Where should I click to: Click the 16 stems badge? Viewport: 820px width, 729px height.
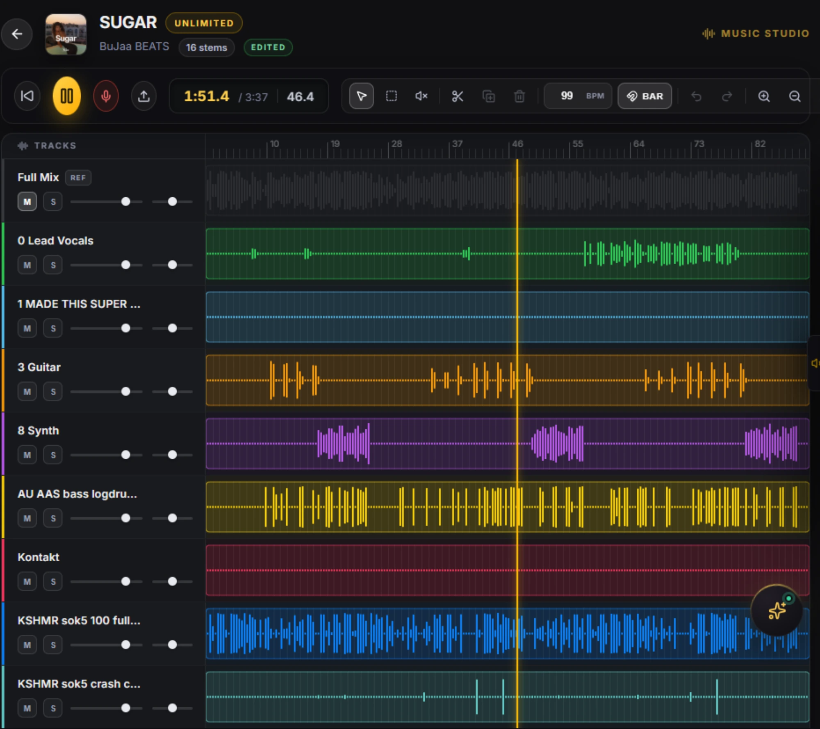coord(206,48)
